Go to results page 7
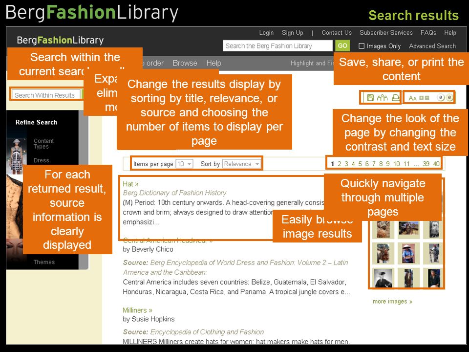Viewport: 469px width, 352px height. click(374, 164)
